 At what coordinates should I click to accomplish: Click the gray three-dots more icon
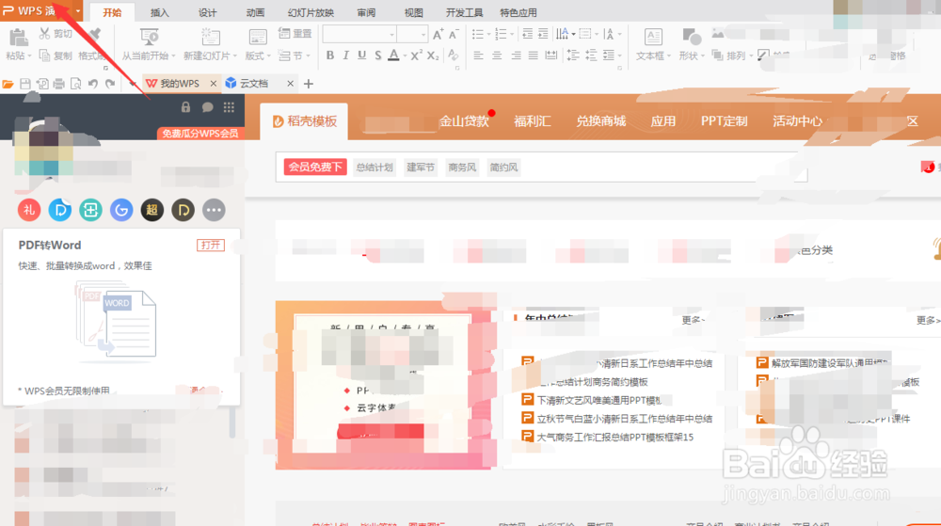(214, 210)
